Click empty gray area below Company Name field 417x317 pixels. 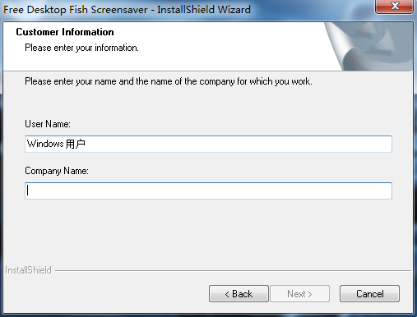[x=208, y=232]
